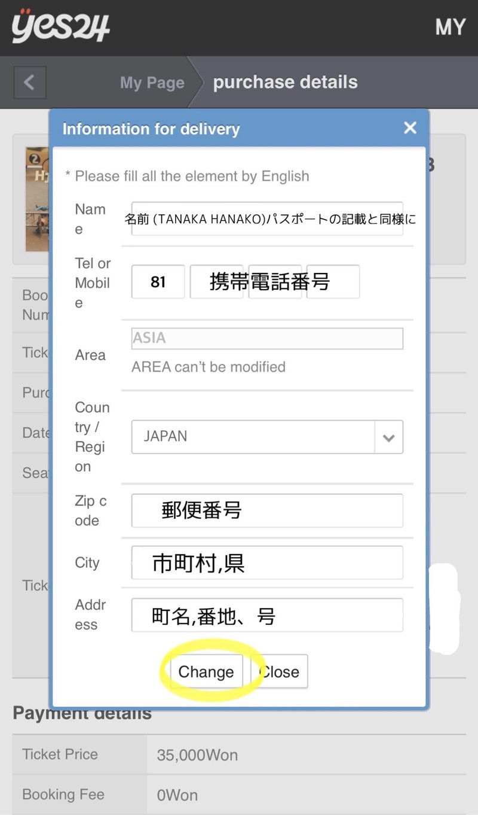Image resolution: width=478 pixels, height=815 pixels.
Task: Select the country code field showing 81
Action: click(158, 281)
